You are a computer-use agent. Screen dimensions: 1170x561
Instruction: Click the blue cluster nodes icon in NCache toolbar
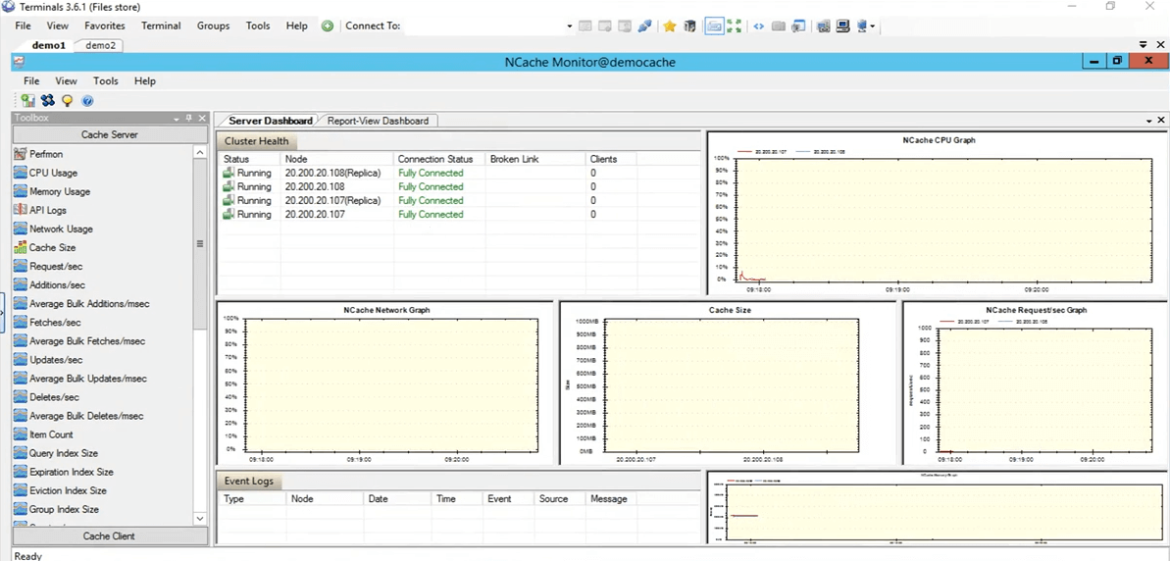pos(48,101)
